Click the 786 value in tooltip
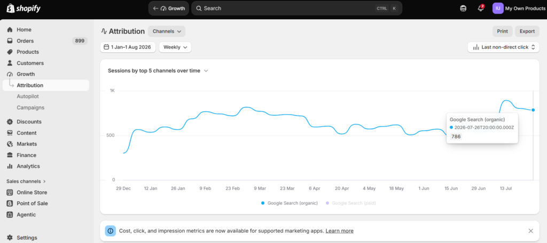This screenshot has width=547, height=243. pos(456,137)
